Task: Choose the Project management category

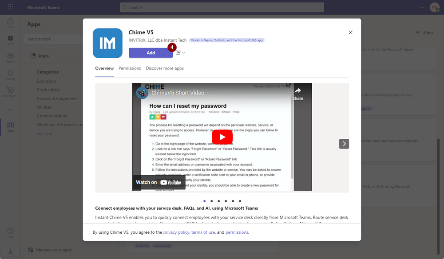Action: 57,98
